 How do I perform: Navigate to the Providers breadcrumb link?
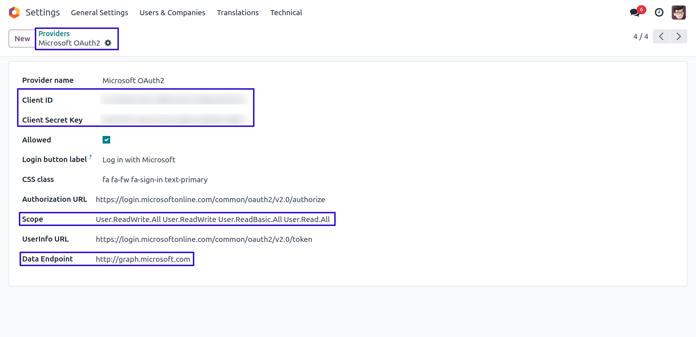tap(54, 34)
